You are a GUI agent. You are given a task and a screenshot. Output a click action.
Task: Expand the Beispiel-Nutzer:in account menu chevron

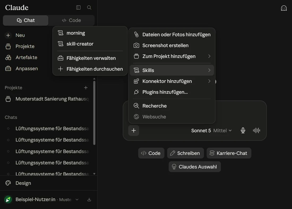click(77, 200)
